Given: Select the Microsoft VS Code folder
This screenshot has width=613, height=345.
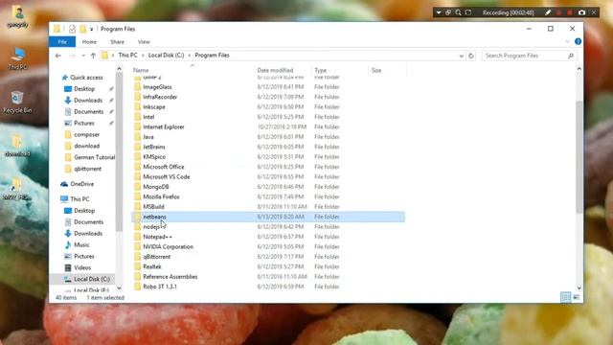Looking at the screenshot, I should coord(166,176).
